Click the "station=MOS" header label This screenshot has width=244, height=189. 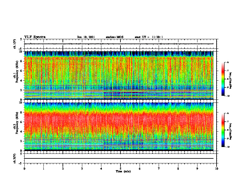[115, 37]
